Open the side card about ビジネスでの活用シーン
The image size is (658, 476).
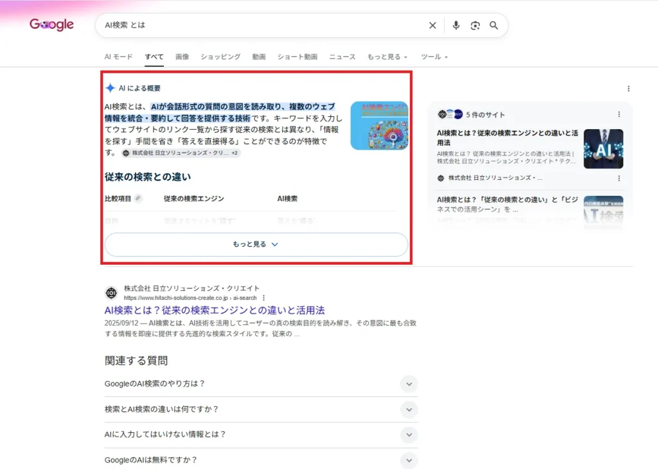pyautogui.click(x=508, y=204)
